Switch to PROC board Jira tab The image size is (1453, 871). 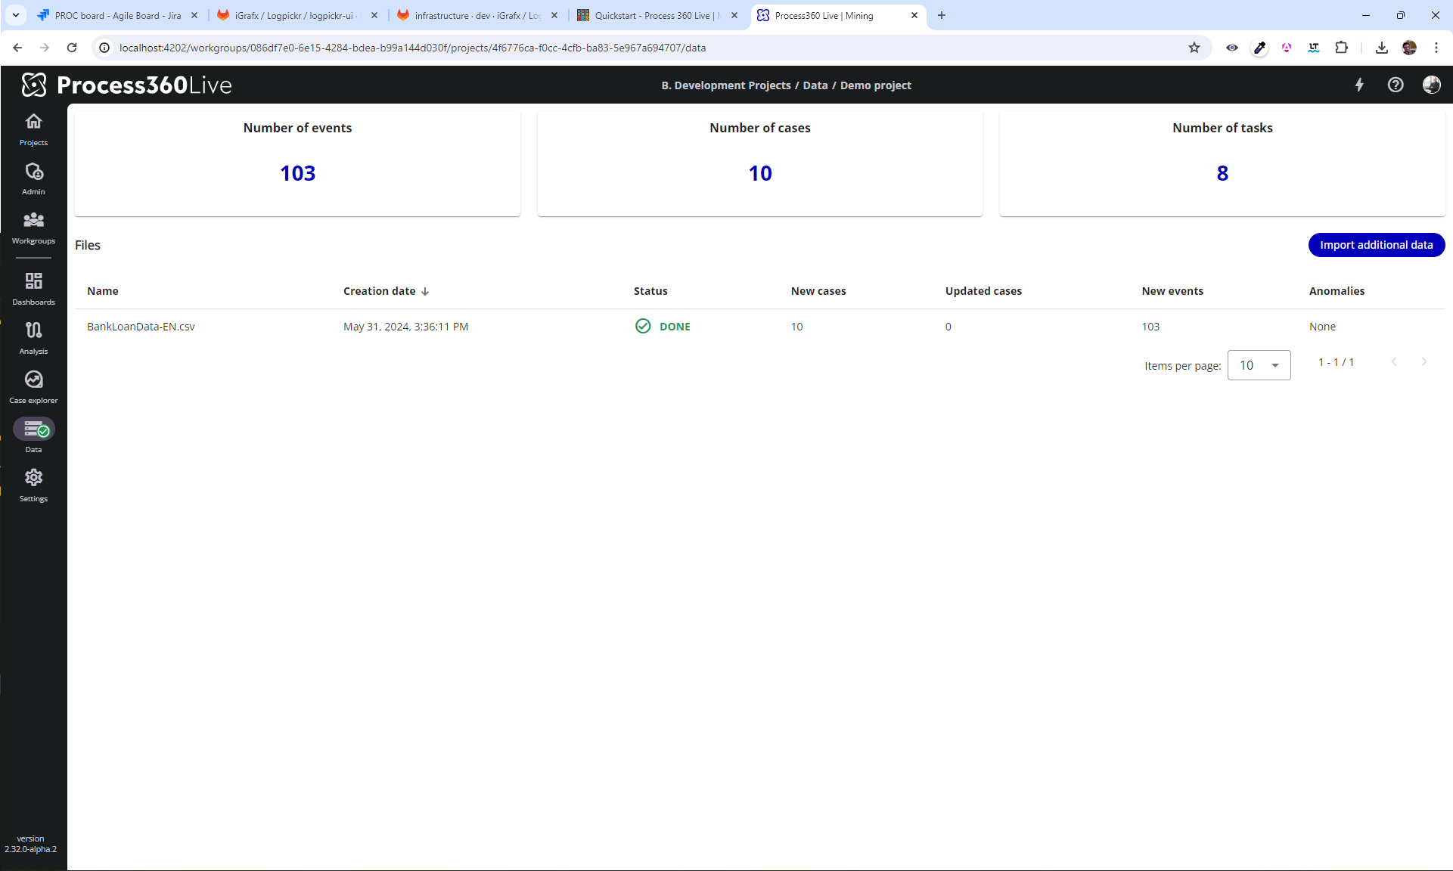(118, 15)
